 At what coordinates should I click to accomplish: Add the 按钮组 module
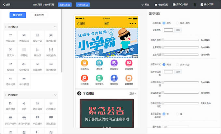click(11, 67)
